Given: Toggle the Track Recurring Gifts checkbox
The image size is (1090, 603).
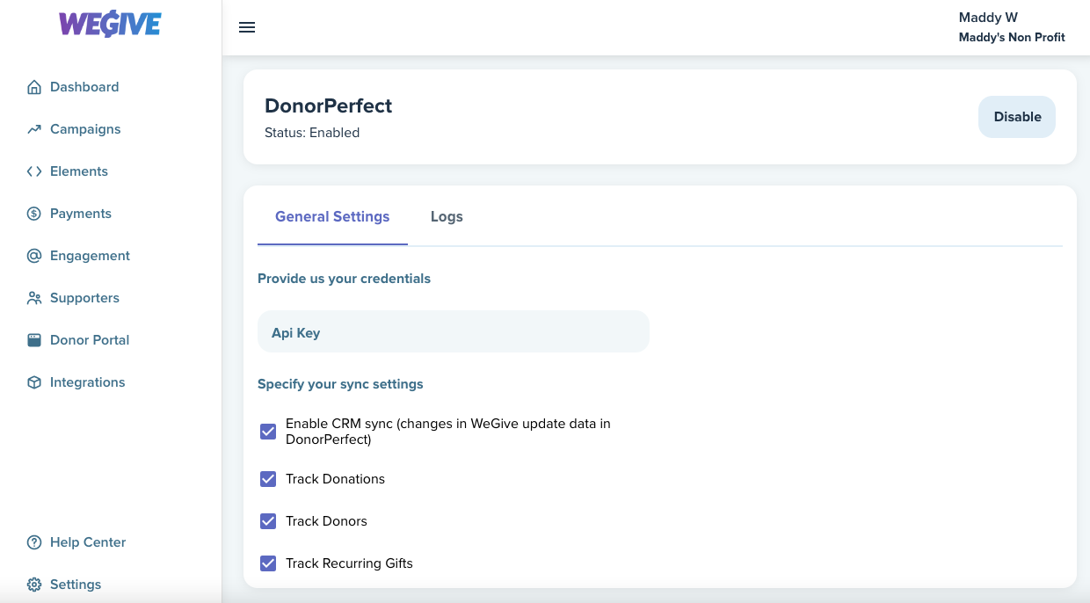Looking at the screenshot, I should click(268, 563).
